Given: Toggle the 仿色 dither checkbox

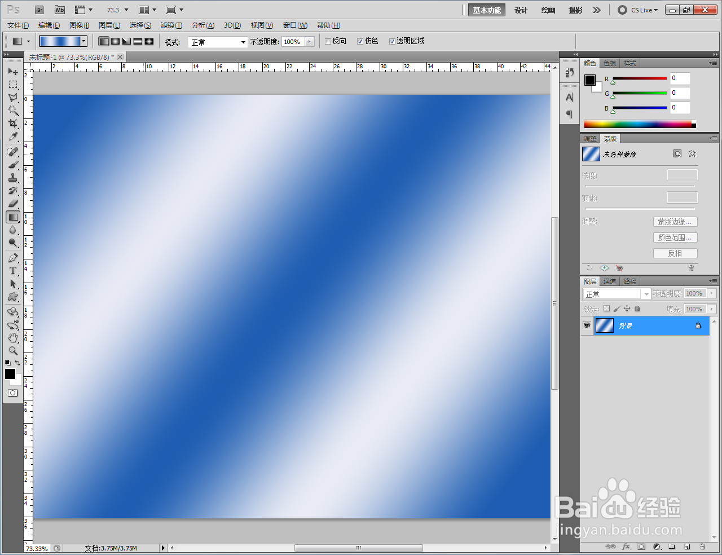Looking at the screenshot, I should 360,42.
